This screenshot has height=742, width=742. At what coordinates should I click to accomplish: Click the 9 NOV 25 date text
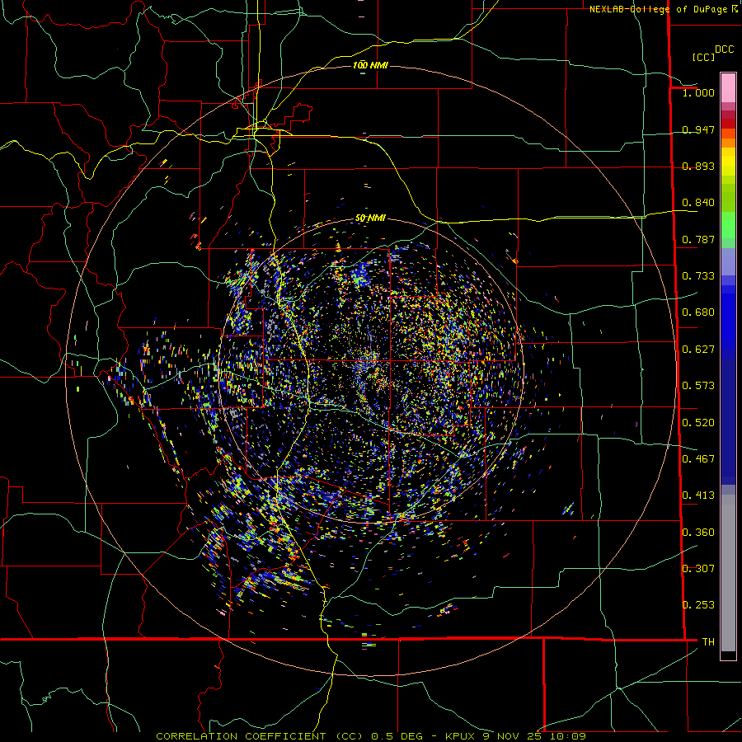click(513, 736)
